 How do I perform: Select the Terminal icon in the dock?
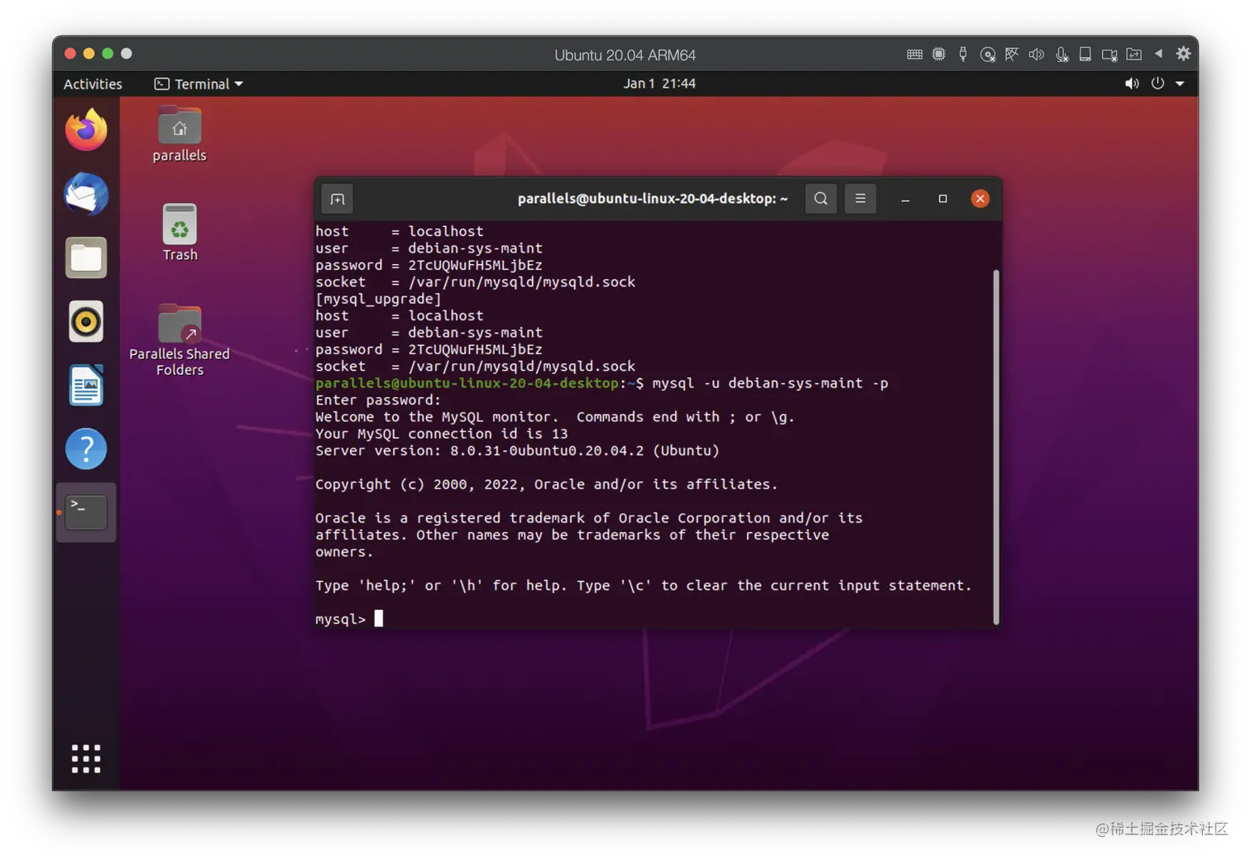point(86,512)
